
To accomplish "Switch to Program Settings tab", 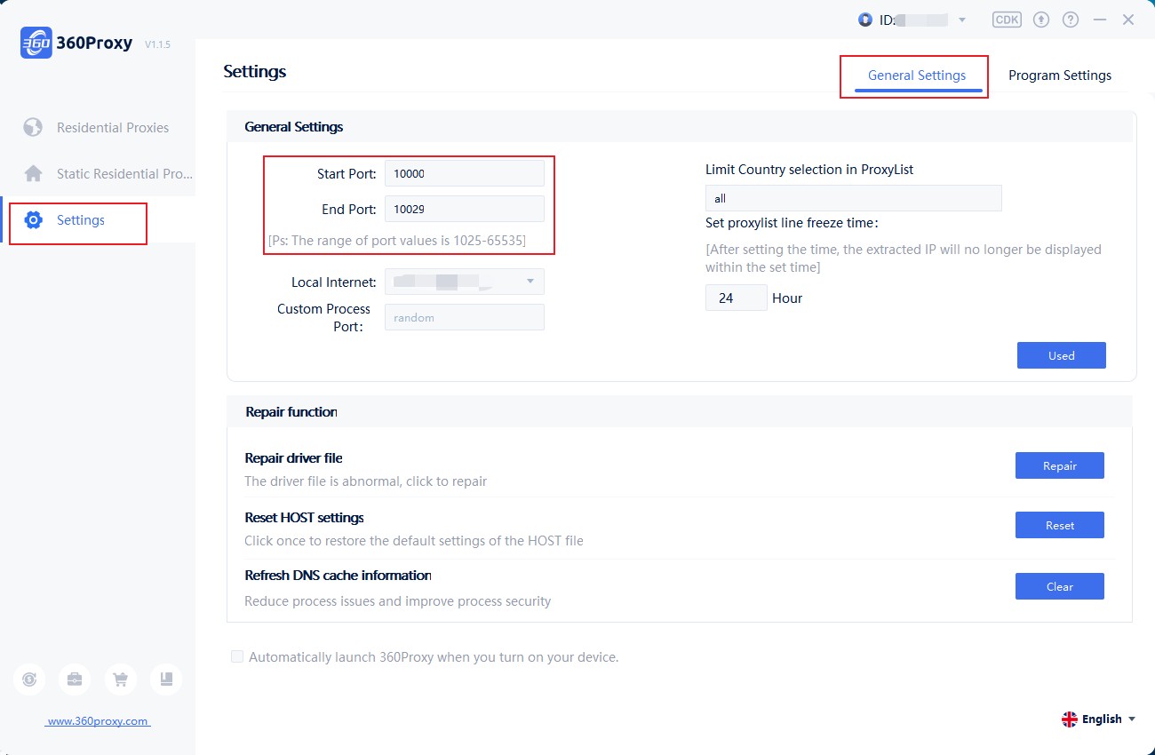I will 1060,75.
